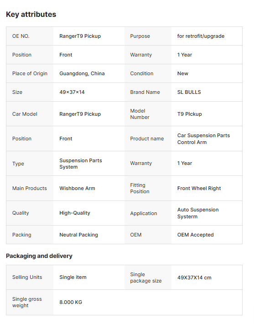
Task: Click the for retrofit/upgrade purpose value
Action: (201, 36)
